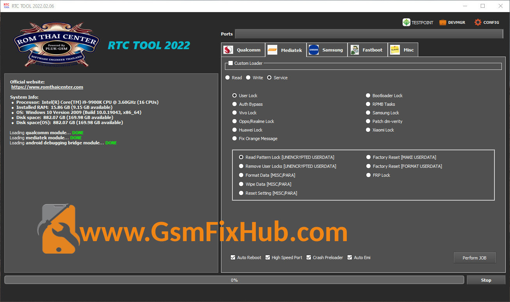Viewport: 510px width, 302px height.
Task: Choose Factory Reset [FORMAT USERDATA]
Action: point(369,166)
